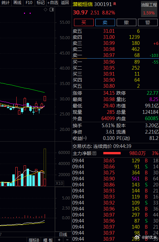
Task: Click the 返回 button
Action: (65, 3)
